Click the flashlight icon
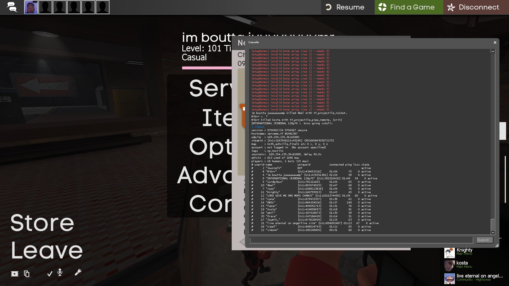 pyautogui.click(x=78, y=272)
